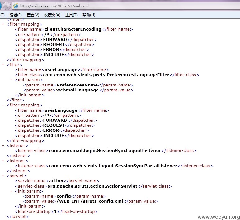Open the 工具(T) menu
The height and width of the screenshot is (220, 240).
[x=71, y=15]
